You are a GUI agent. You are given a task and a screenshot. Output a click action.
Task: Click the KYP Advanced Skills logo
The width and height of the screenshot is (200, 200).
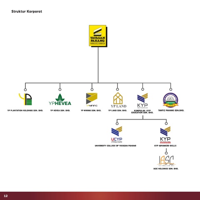(x=165, y=135)
